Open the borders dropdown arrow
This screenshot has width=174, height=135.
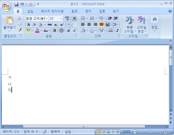[96, 30]
